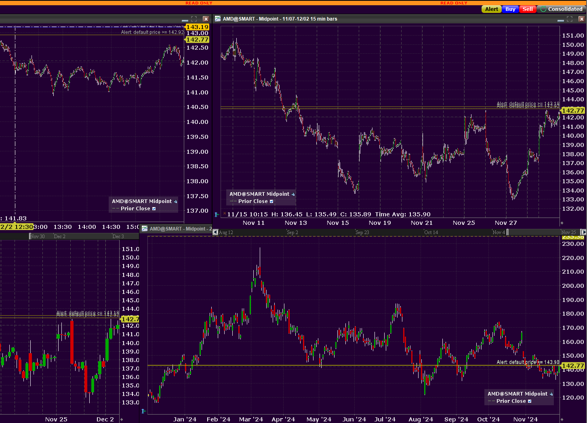Click the AMD@SMART Midpoint legend in the top-left chart

(x=142, y=201)
